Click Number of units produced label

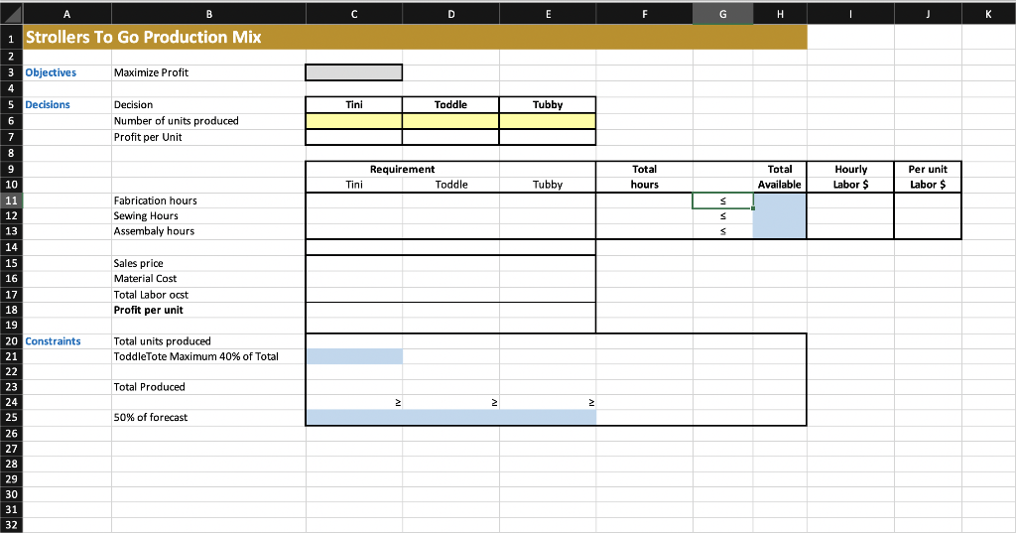[x=177, y=121]
